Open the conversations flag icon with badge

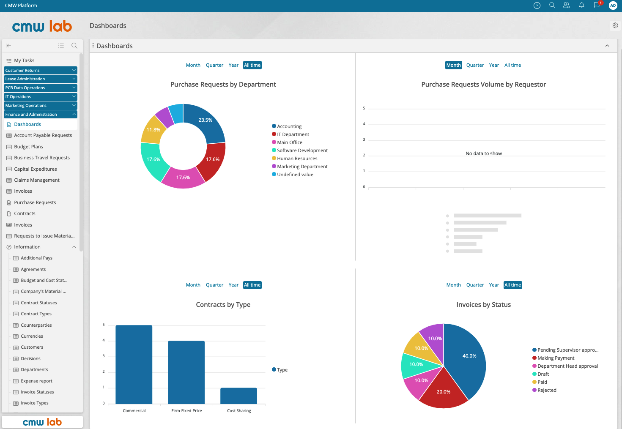597,5
